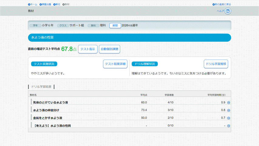
Task: Open details arrow for 【考えよう】水よう液の性質
Action: point(229,126)
